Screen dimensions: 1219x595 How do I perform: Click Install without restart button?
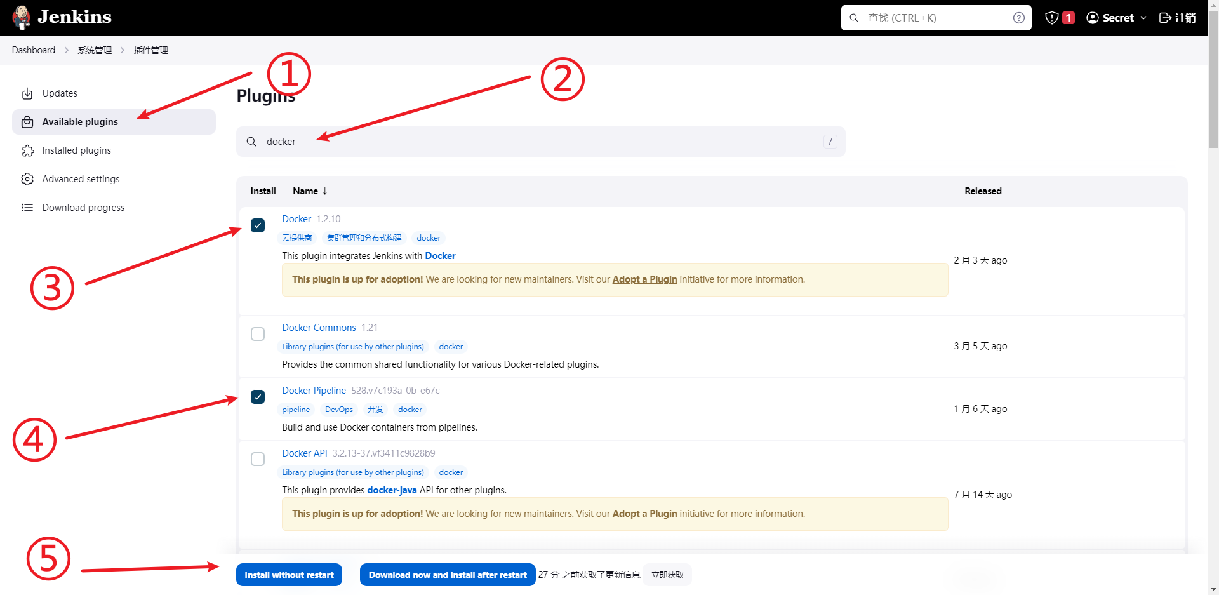click(x=289, y=575)
